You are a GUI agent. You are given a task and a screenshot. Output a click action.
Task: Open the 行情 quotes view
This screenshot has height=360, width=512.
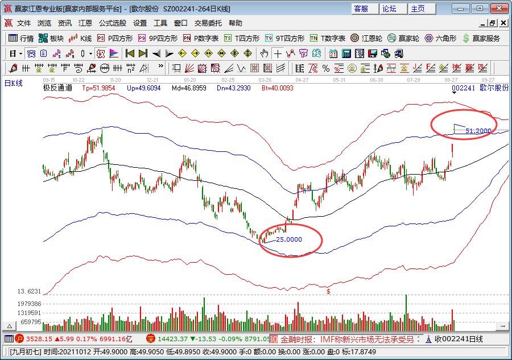21,38
